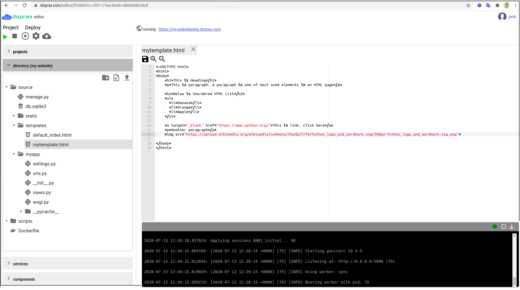520x290 pixels.
Task: Open the Deploy menu
Action: [x=33, y=27]
